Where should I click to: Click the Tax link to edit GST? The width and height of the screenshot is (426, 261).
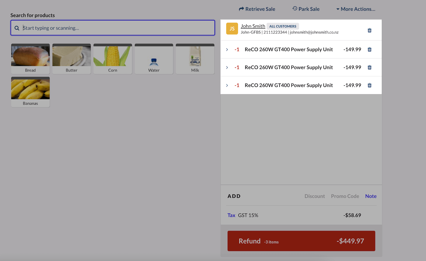pos(231,215)
